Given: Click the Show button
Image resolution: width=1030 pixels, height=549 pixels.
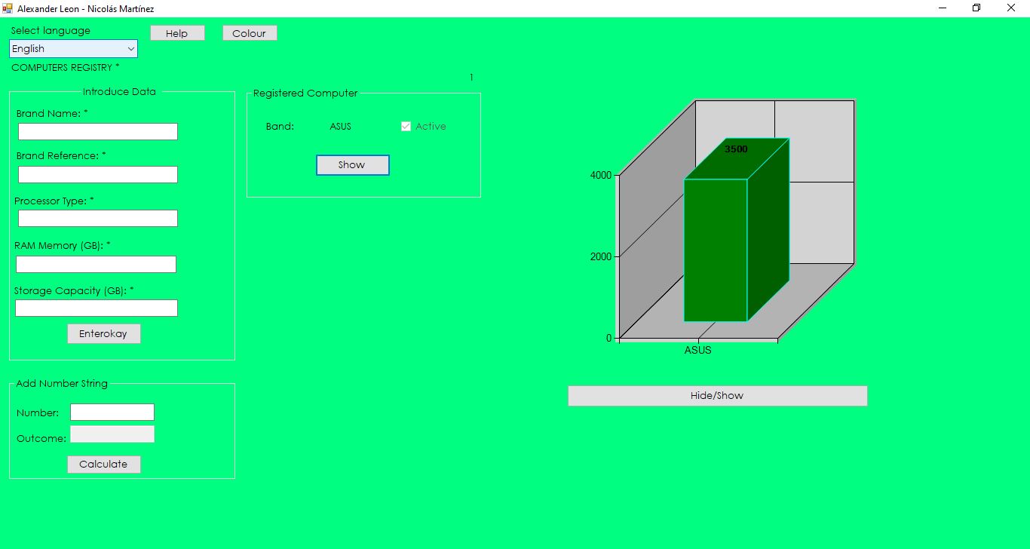Looking at the screenshot, I should [352, 165].
